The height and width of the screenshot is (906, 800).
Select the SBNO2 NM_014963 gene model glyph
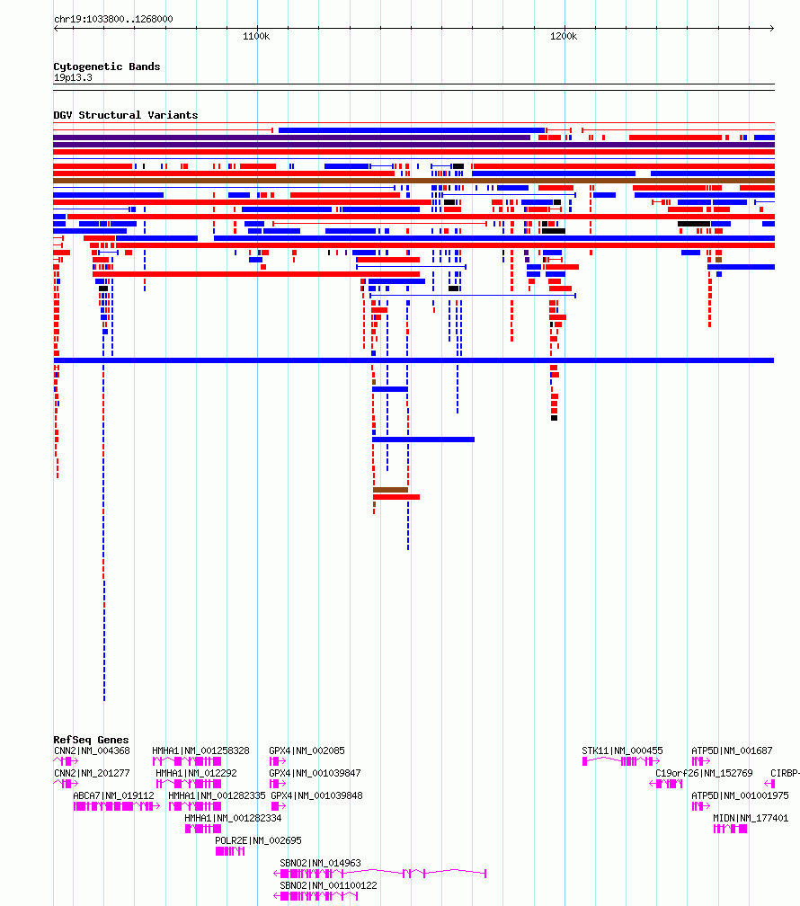[x=379, y=874]
